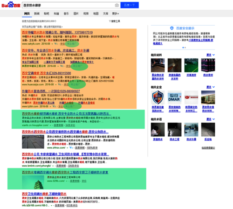Screen dimensions: 233x209
Task: Click the filter icon of 搜索工具
Action: [x=110, y=21]
